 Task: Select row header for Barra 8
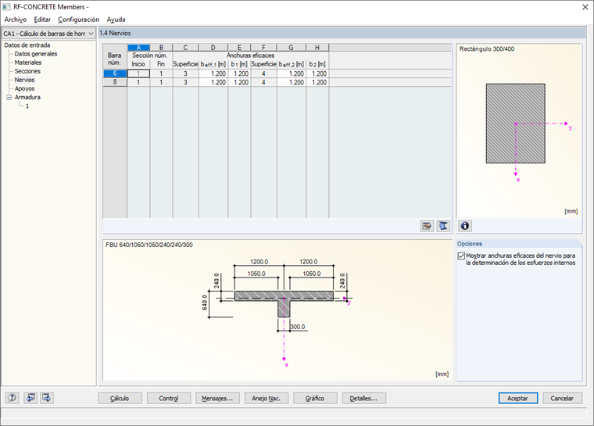coord(115,82)
